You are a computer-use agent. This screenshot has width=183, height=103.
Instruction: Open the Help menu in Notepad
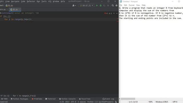pos(144,5)
